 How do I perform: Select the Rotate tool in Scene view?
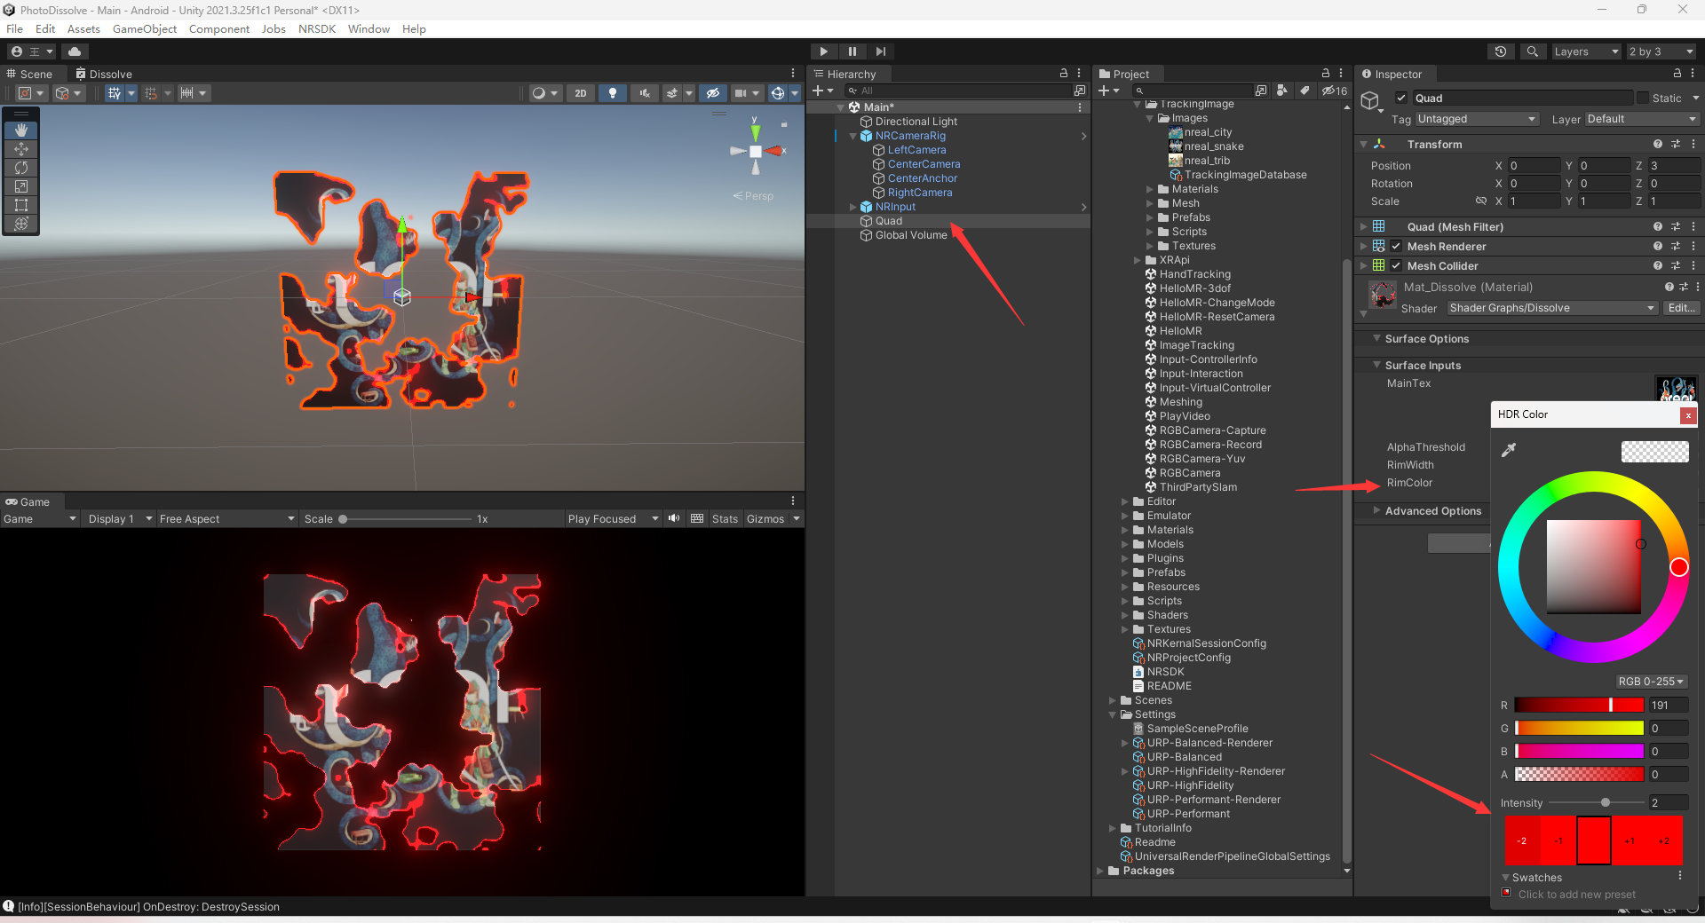coord(21,168)
